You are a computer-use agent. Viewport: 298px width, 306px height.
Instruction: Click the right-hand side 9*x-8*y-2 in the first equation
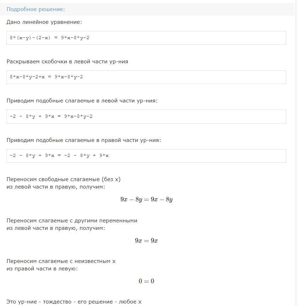(75, 38)
